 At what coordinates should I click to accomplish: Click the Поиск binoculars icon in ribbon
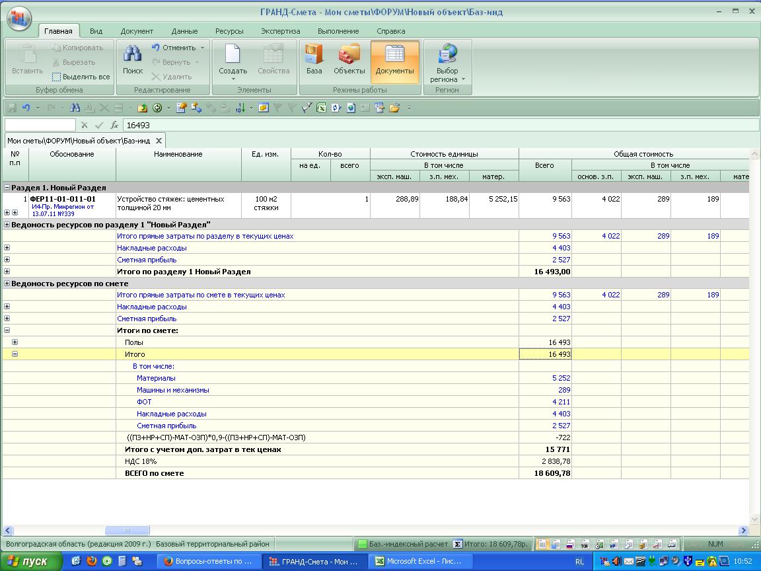(133, 56)
